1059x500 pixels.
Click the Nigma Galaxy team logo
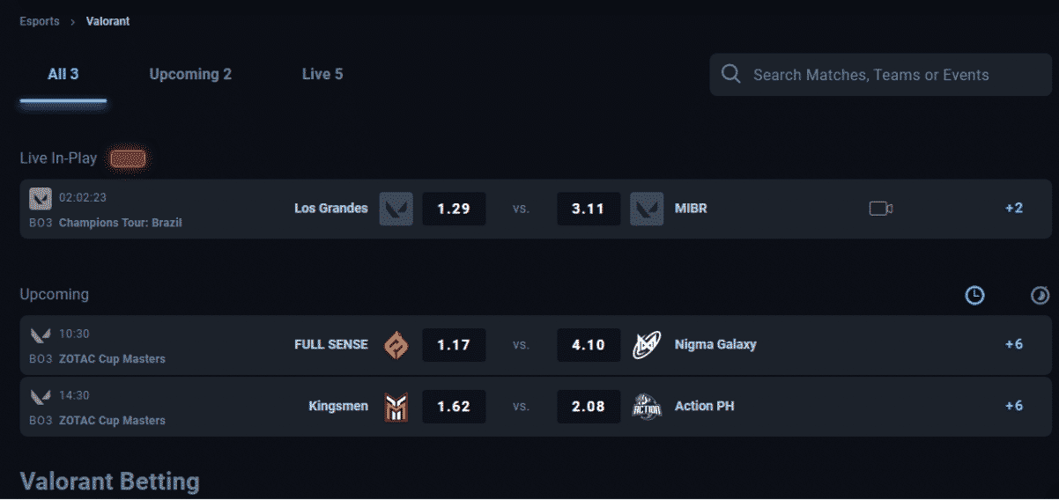tap(647, 345)
